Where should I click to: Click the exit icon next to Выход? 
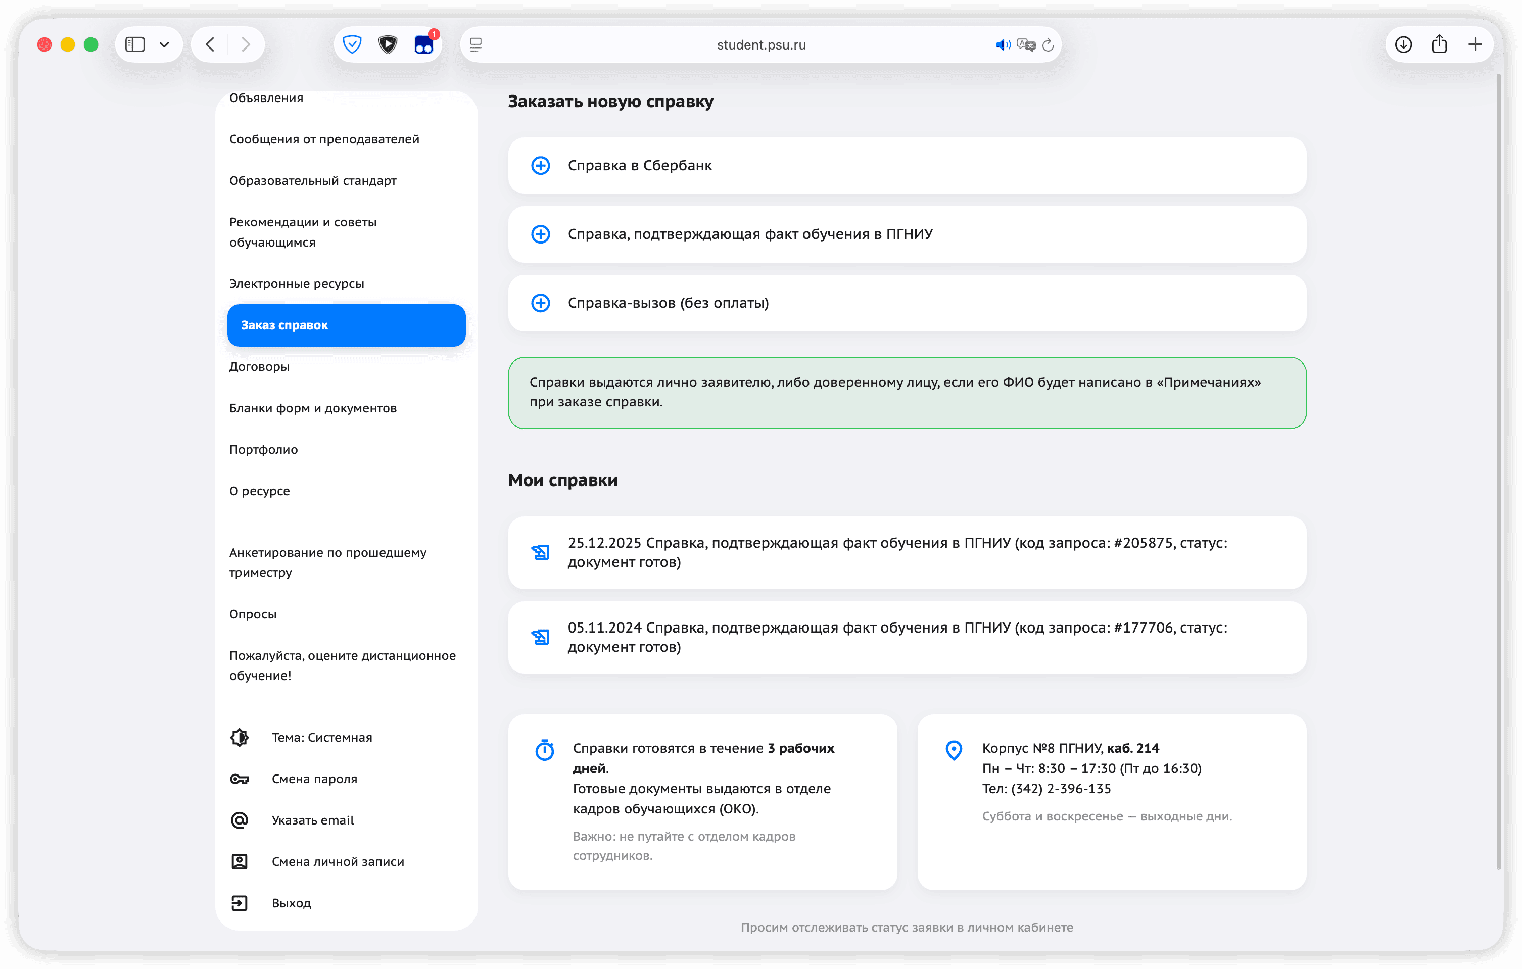click(240, 903)
